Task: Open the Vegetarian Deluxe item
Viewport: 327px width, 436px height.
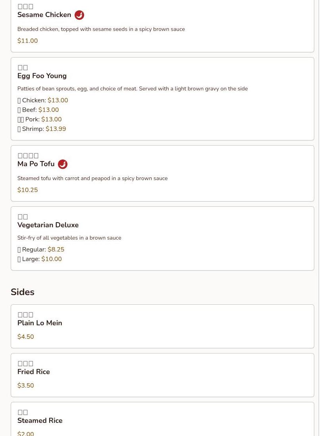Action: [162, 238]
